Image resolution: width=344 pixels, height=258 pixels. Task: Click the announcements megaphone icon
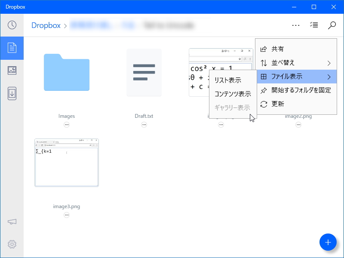click(x=12, y=221)
